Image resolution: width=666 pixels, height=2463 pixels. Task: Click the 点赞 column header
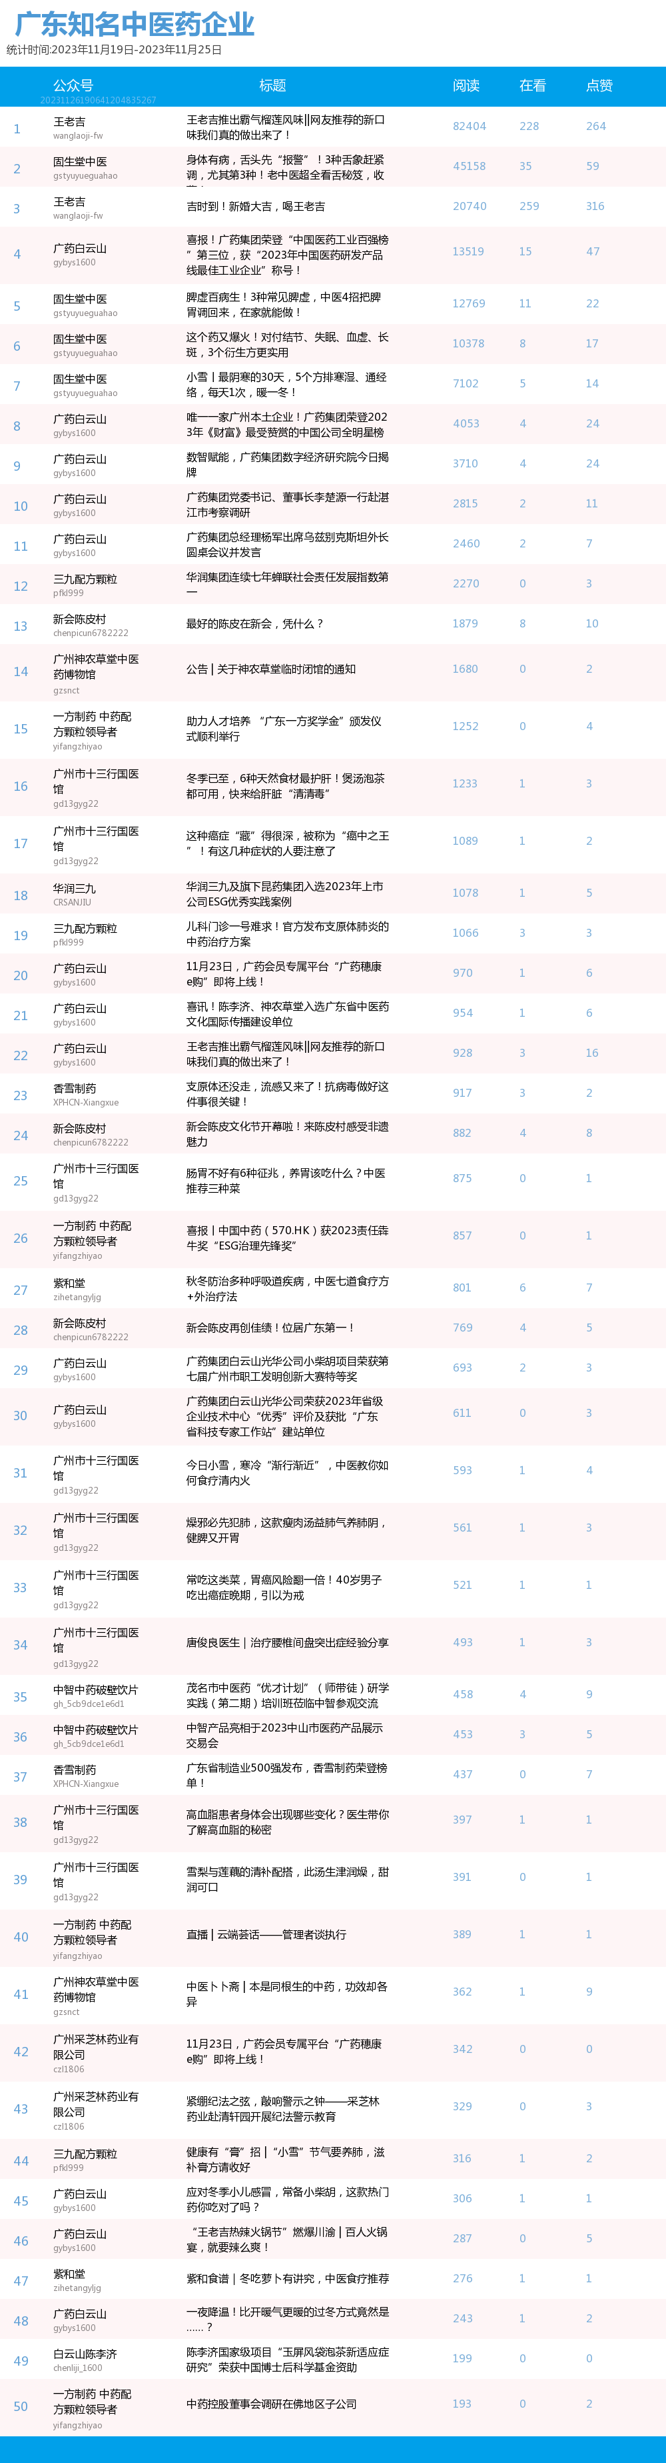tap(599, 85)
